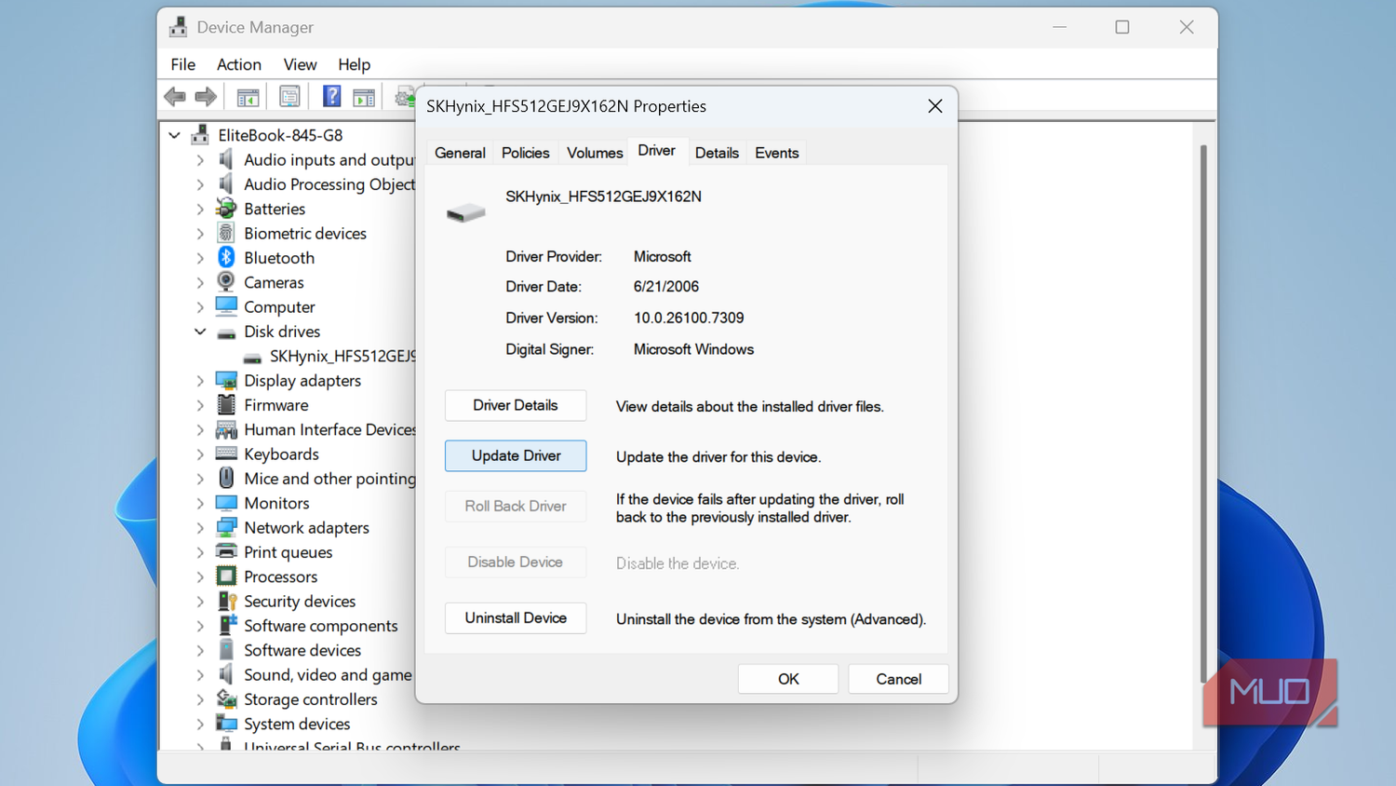Click the Processors category icon
This screenshot has height=786, width=1396.
coord(225,576)
